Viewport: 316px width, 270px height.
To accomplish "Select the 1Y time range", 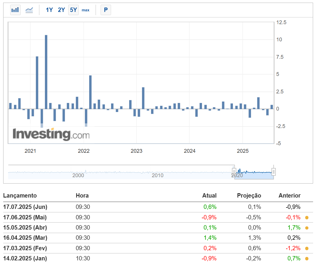I will [49, 10].
